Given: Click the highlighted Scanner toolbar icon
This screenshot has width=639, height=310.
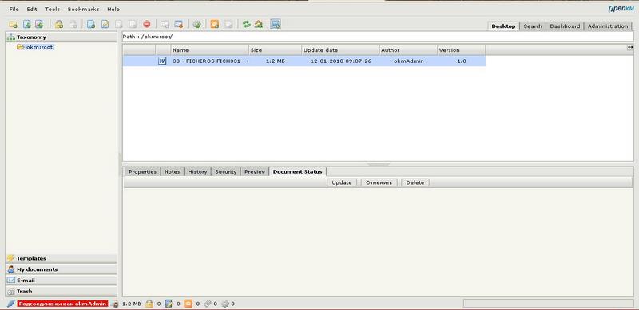Looking at the screenshot, I should 276,25.
